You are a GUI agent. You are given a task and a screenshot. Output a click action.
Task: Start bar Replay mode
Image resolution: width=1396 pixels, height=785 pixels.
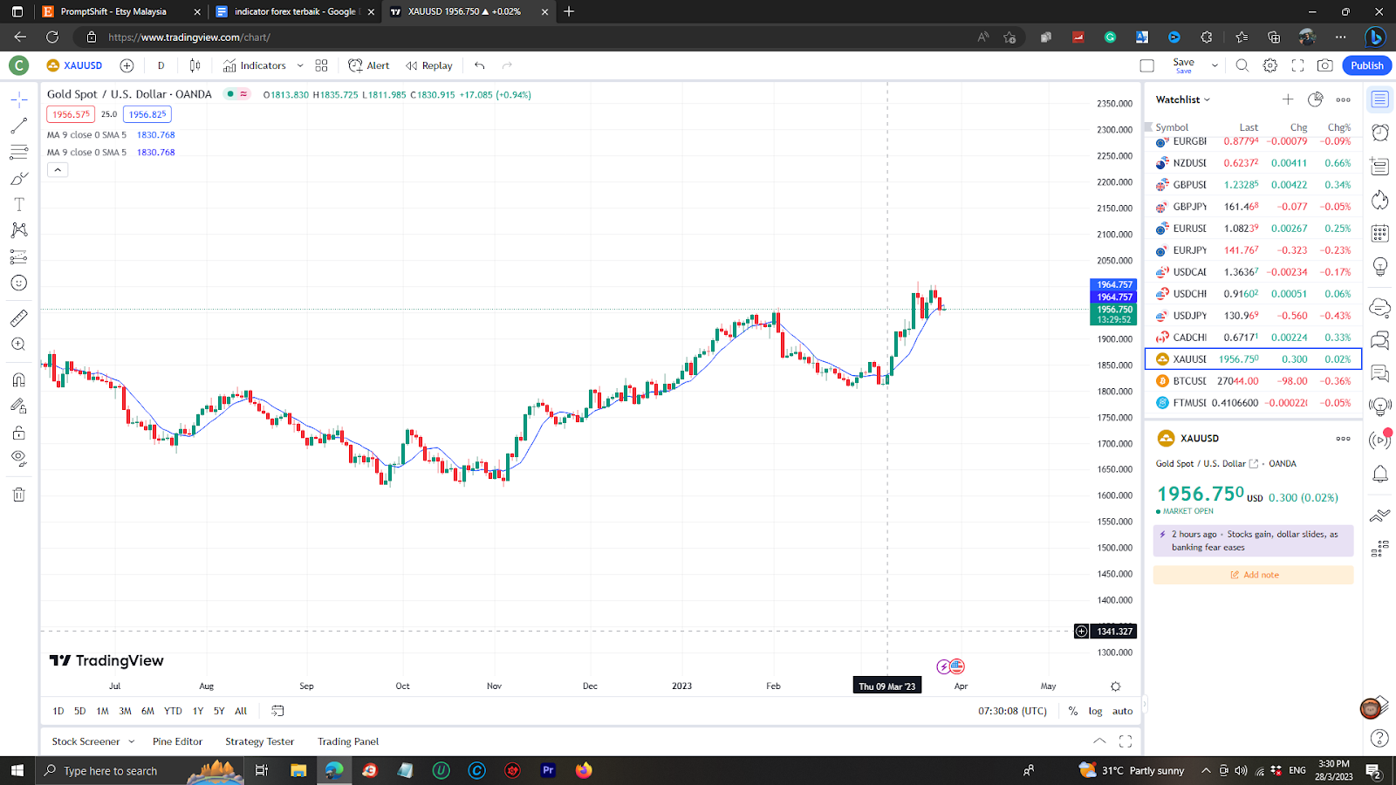tap(429, 65)
